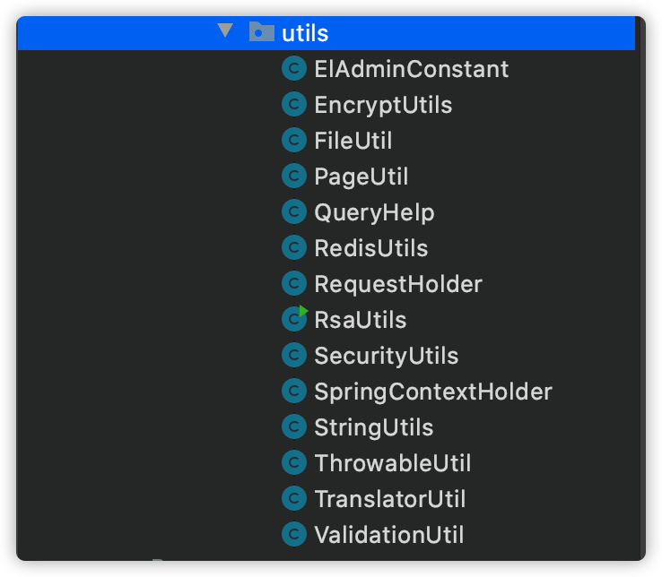This screenshot has height=577, width=662.
Task: Open the EncryptUtils class
Action: tap(383, 105)
